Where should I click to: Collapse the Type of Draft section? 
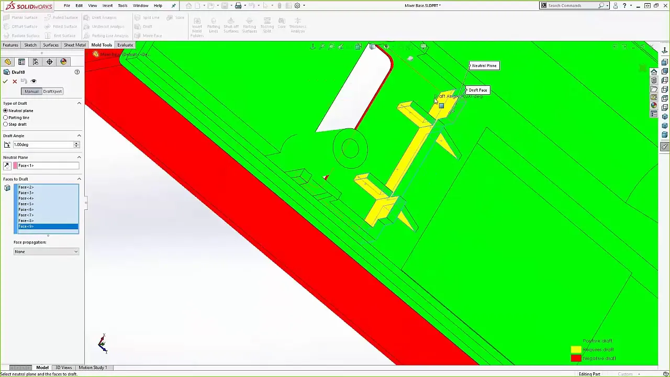coord(79,103)
